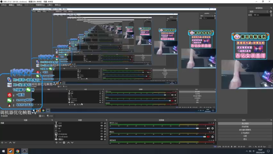Open the 场景集合(S) menu
This screenshot has height=154, width=273.
(40, 5)
